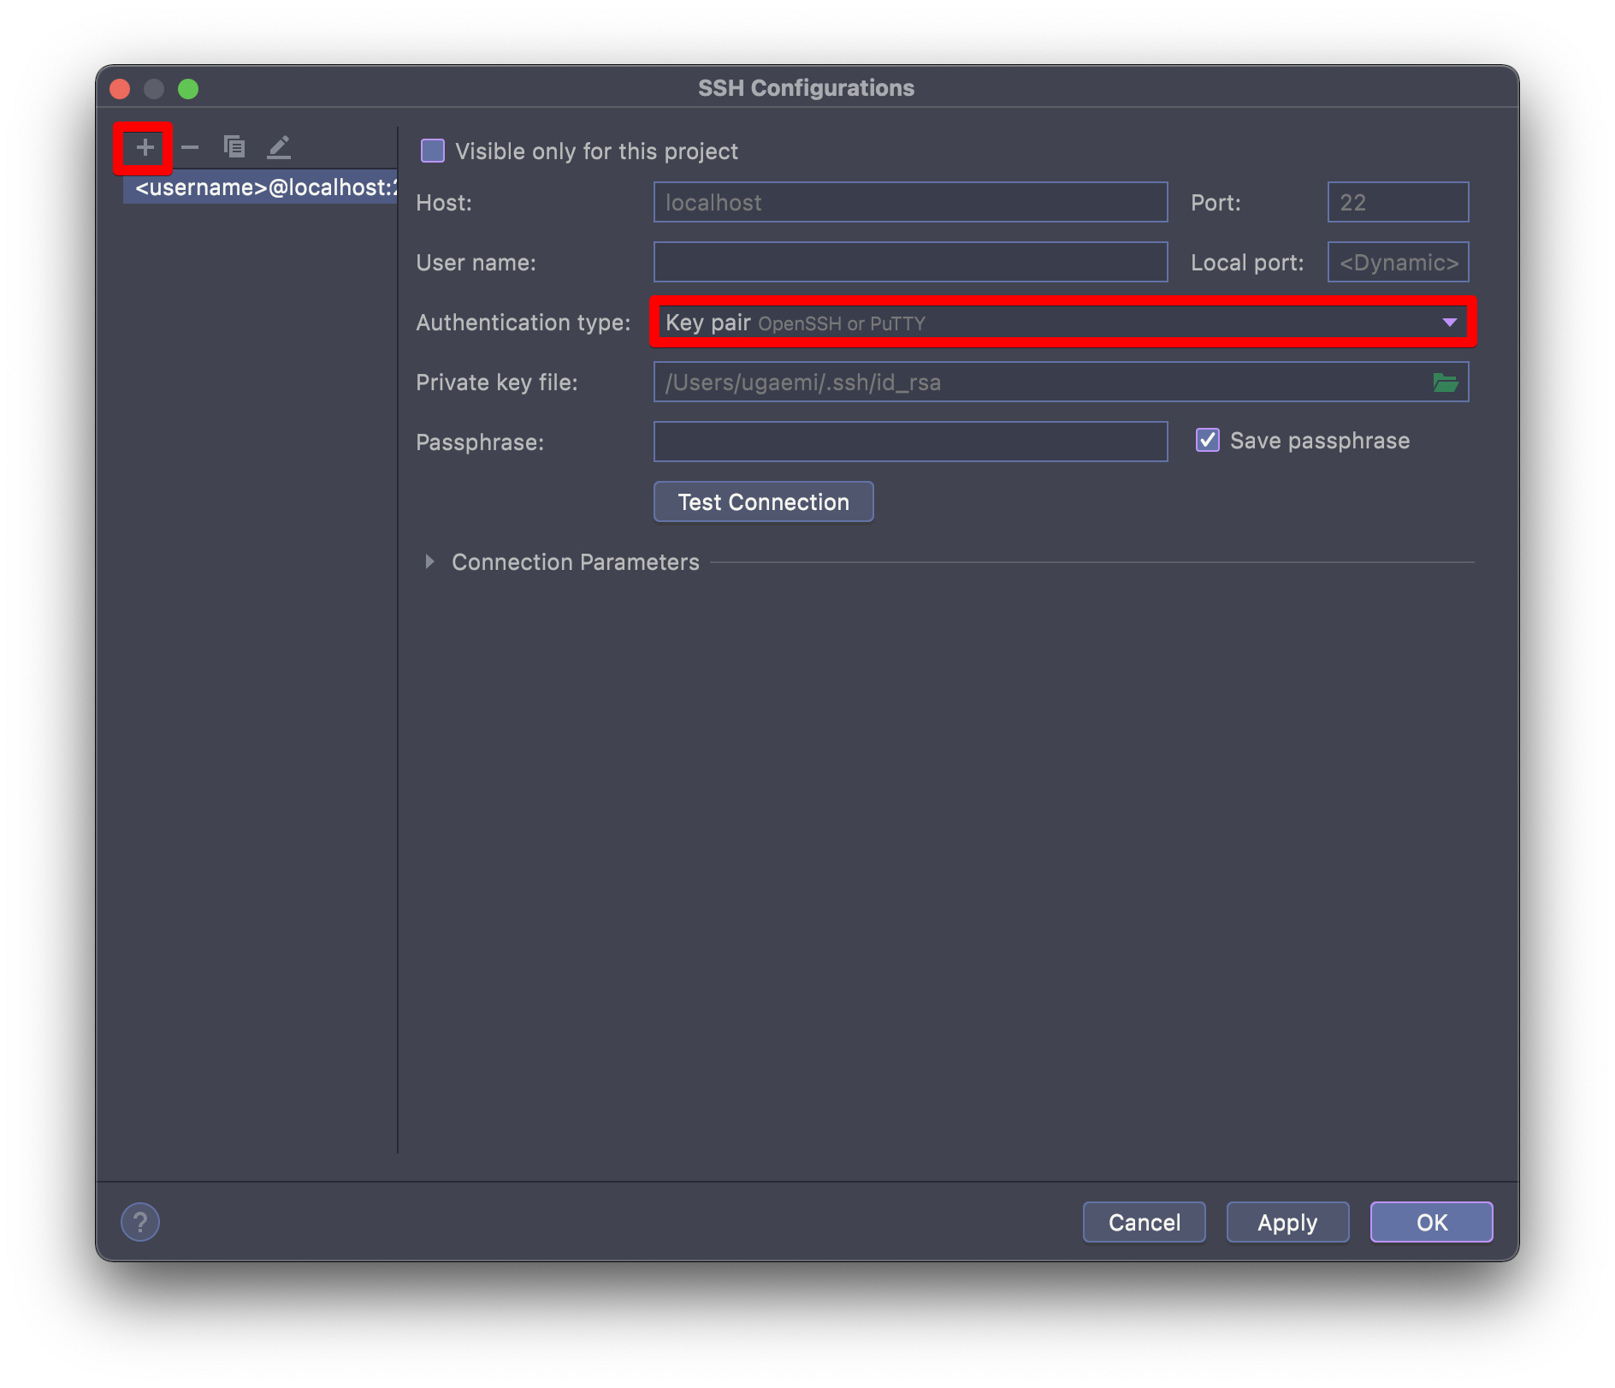Focus the Local port Dynamic field

(x=1398, y=262)
